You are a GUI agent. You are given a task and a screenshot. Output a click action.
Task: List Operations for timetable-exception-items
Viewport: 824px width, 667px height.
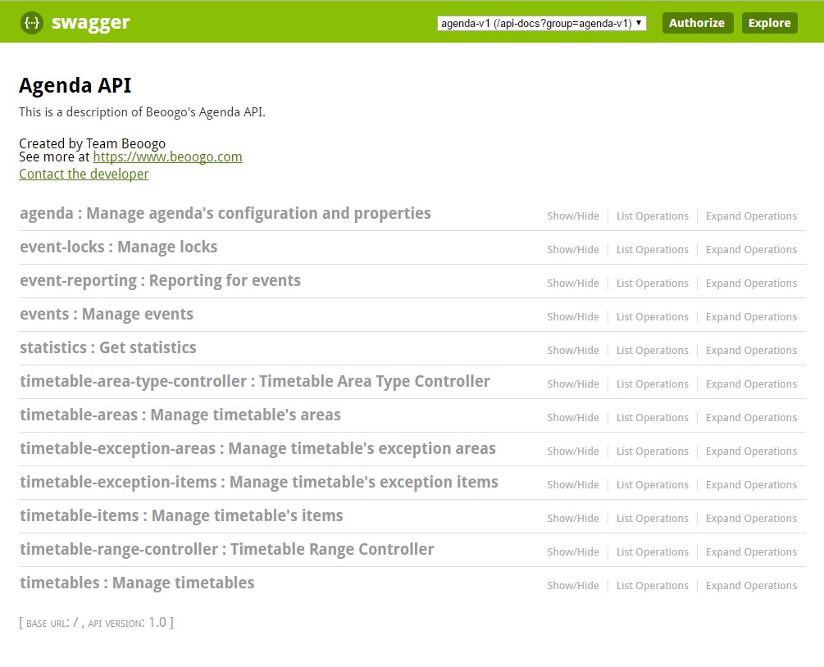652,485
